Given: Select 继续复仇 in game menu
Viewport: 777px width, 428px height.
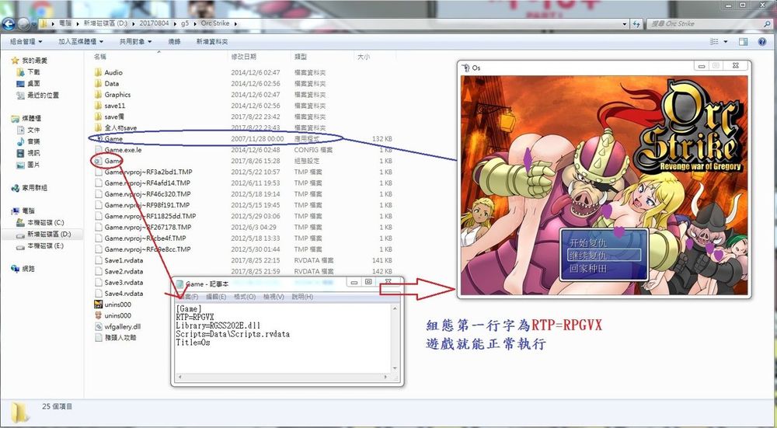Looking at the screenshot, I should 604,254.
